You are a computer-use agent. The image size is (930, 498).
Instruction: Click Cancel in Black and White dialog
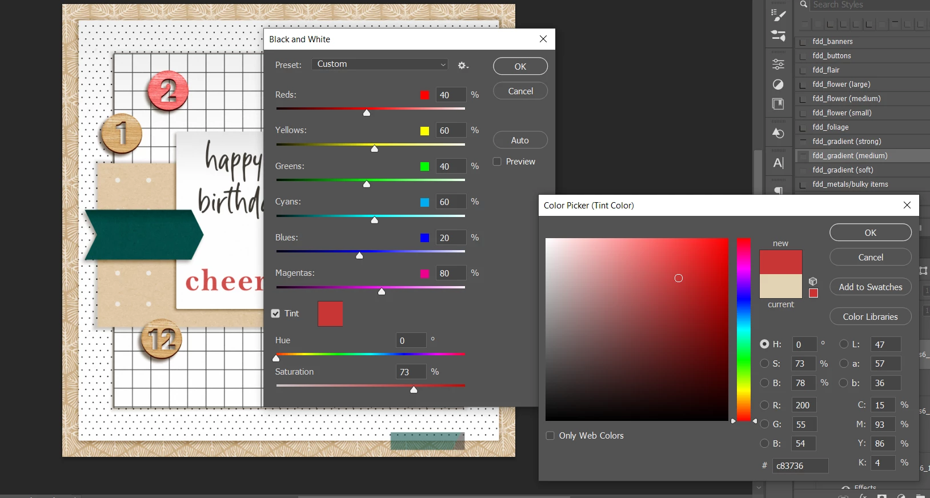click(520, 91)
